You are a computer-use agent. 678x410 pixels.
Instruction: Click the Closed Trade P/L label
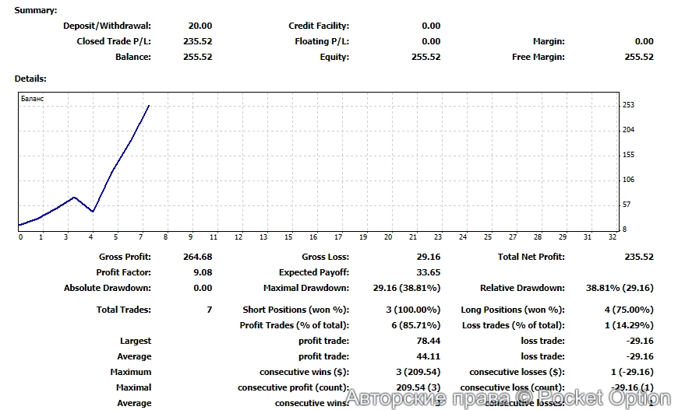pos(114,41)
